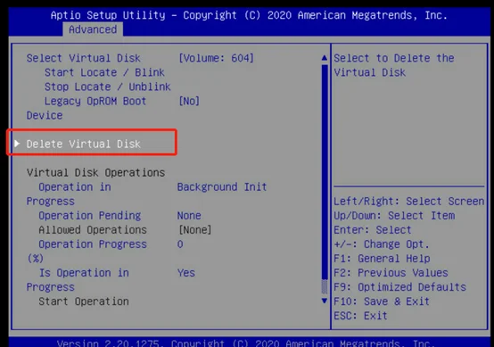The width and height of the screenshot is (494, 347).
Task: Click the F9: Optimized Defaults hint
Action: [x=399, y=287]
